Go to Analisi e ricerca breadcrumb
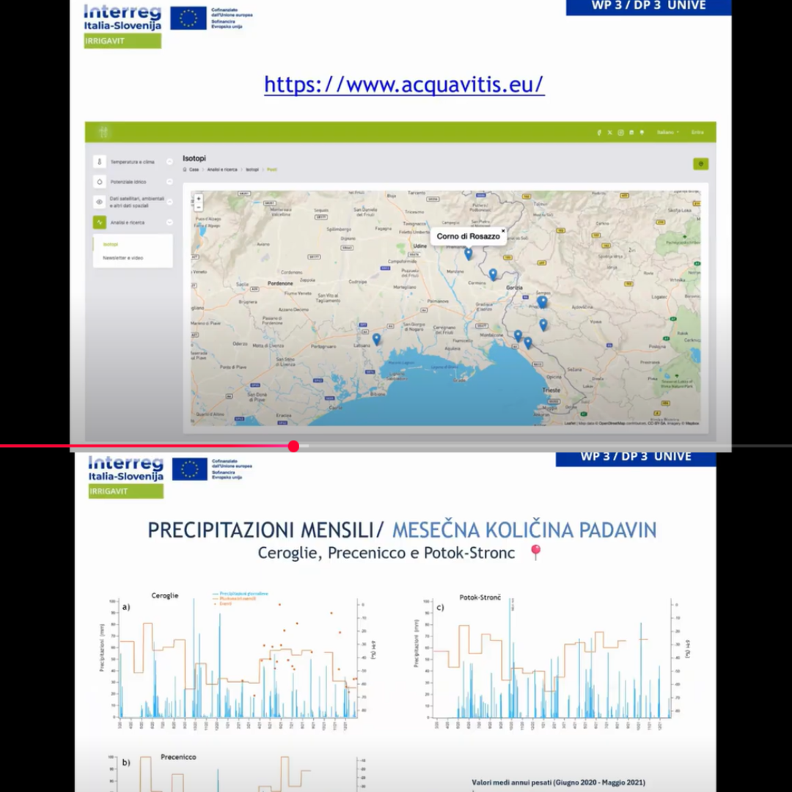Screen dimensions: 792x792 [221, 169]
